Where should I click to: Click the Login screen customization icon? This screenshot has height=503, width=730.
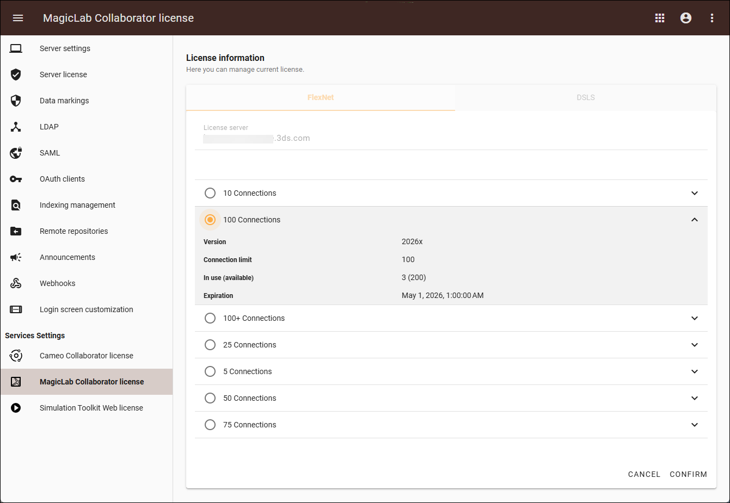coord(16,309)
